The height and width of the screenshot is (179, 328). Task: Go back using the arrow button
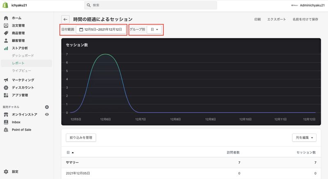point(65,19)
